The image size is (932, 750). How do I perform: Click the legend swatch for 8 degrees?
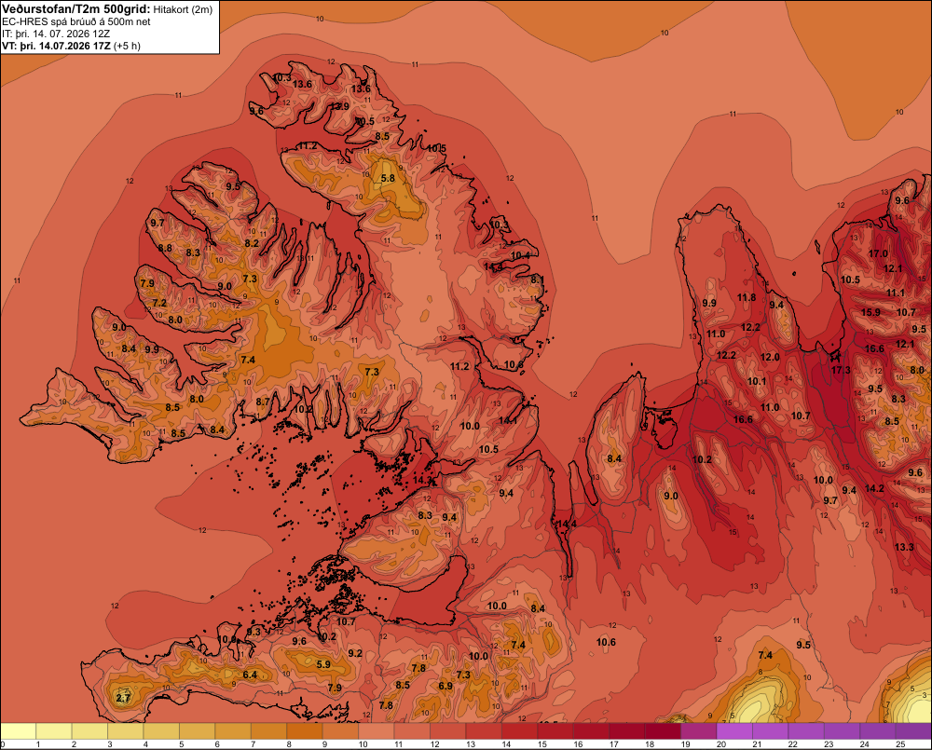pyautogui.click(x=305, y=731)
